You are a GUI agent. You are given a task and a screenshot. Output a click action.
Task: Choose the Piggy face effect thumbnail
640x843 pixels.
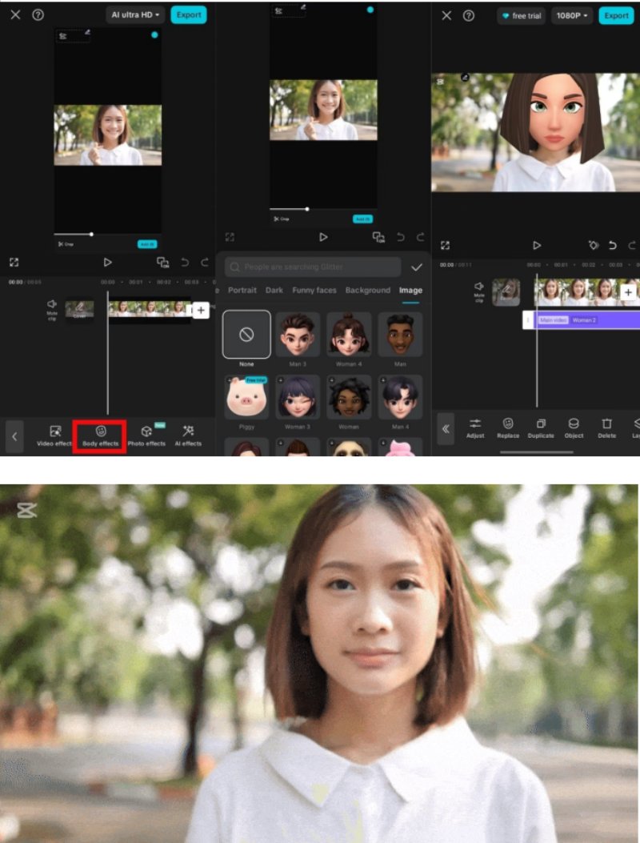point(246,397)
